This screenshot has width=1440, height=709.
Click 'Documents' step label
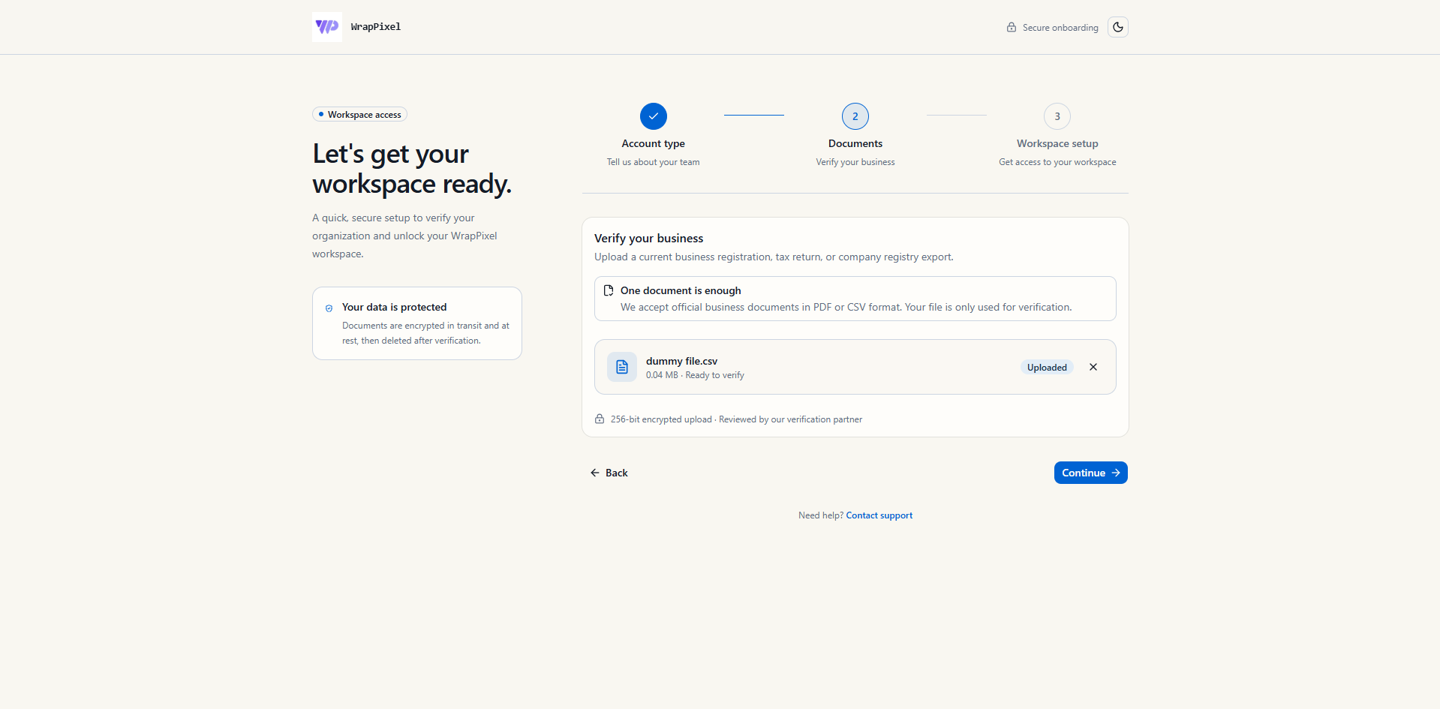(855, 143)
